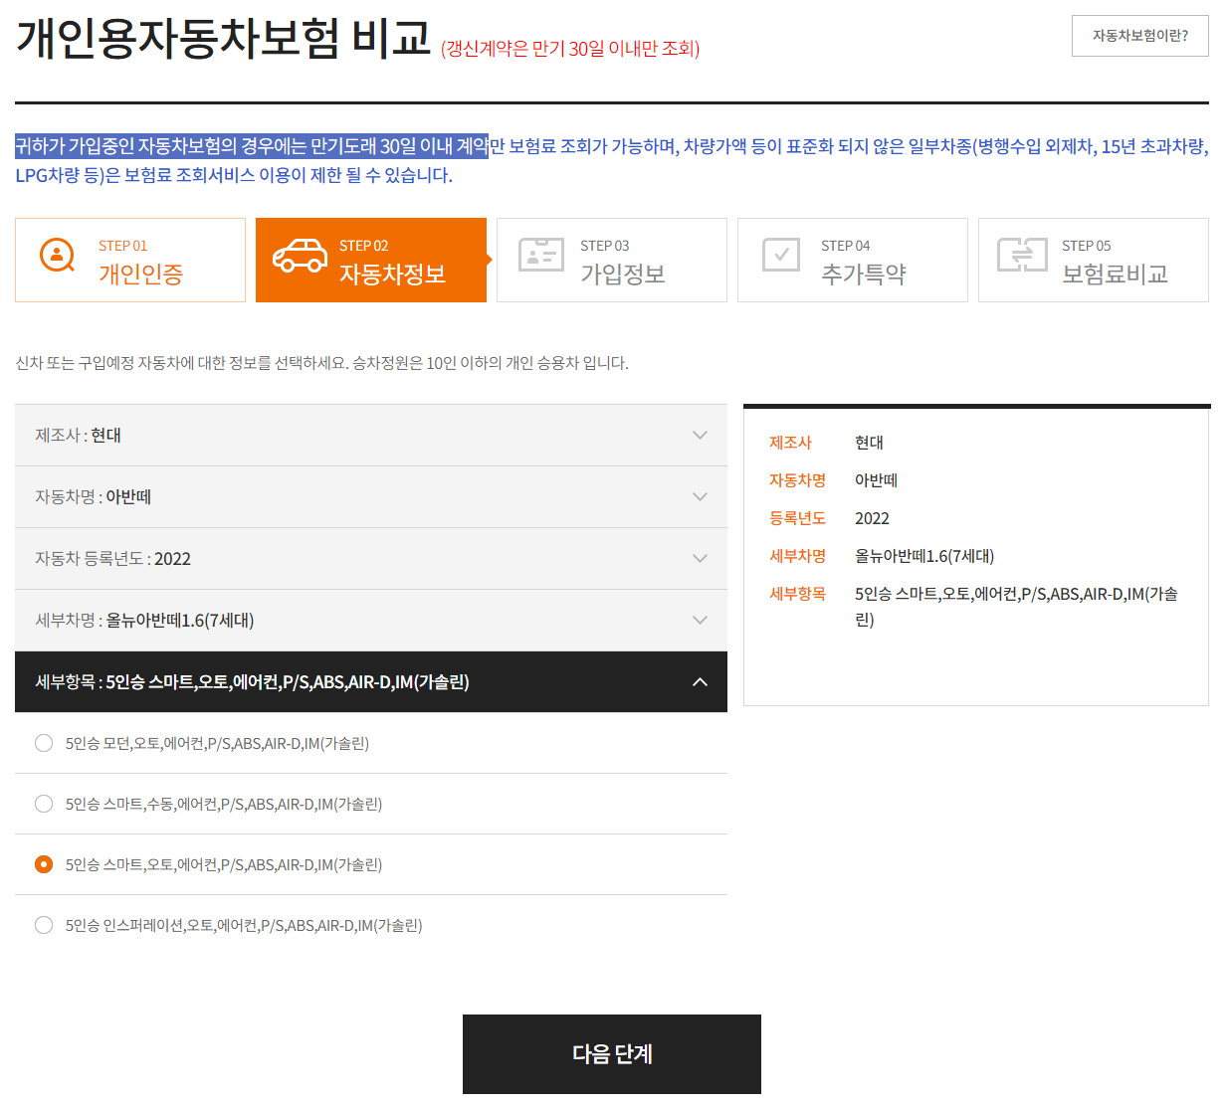This screenshot has width=1227, height=1107.
Task: Click the red 갱신계약은 만기 30일 이내만 조회 note
Action: pos(570,49)
